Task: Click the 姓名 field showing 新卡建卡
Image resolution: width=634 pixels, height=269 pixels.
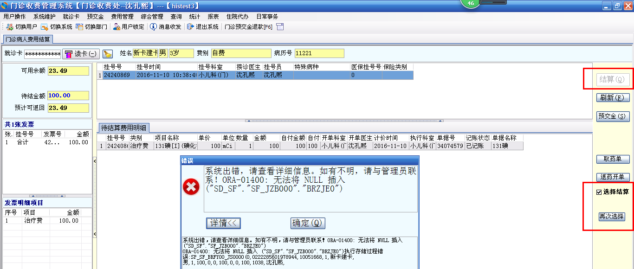Action: pos(146,53)
